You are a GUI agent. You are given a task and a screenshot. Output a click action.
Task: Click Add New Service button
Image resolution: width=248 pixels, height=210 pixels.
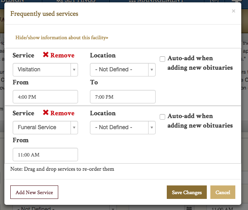[x=34, y=192]
